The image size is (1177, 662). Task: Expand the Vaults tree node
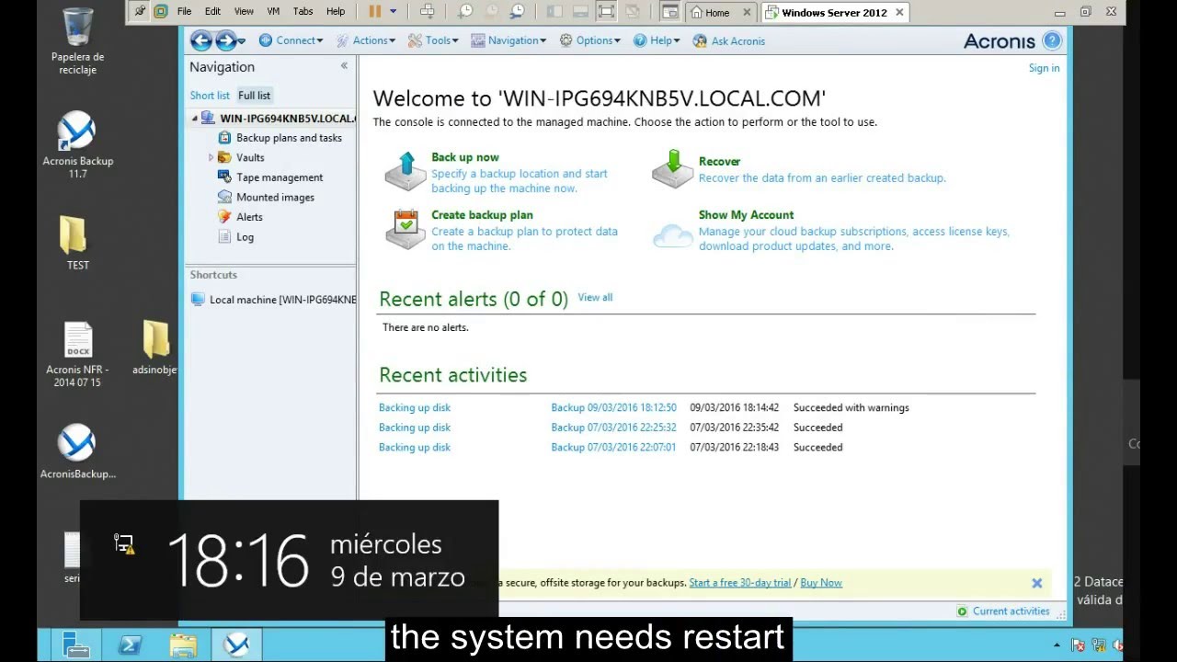[211, 157]
